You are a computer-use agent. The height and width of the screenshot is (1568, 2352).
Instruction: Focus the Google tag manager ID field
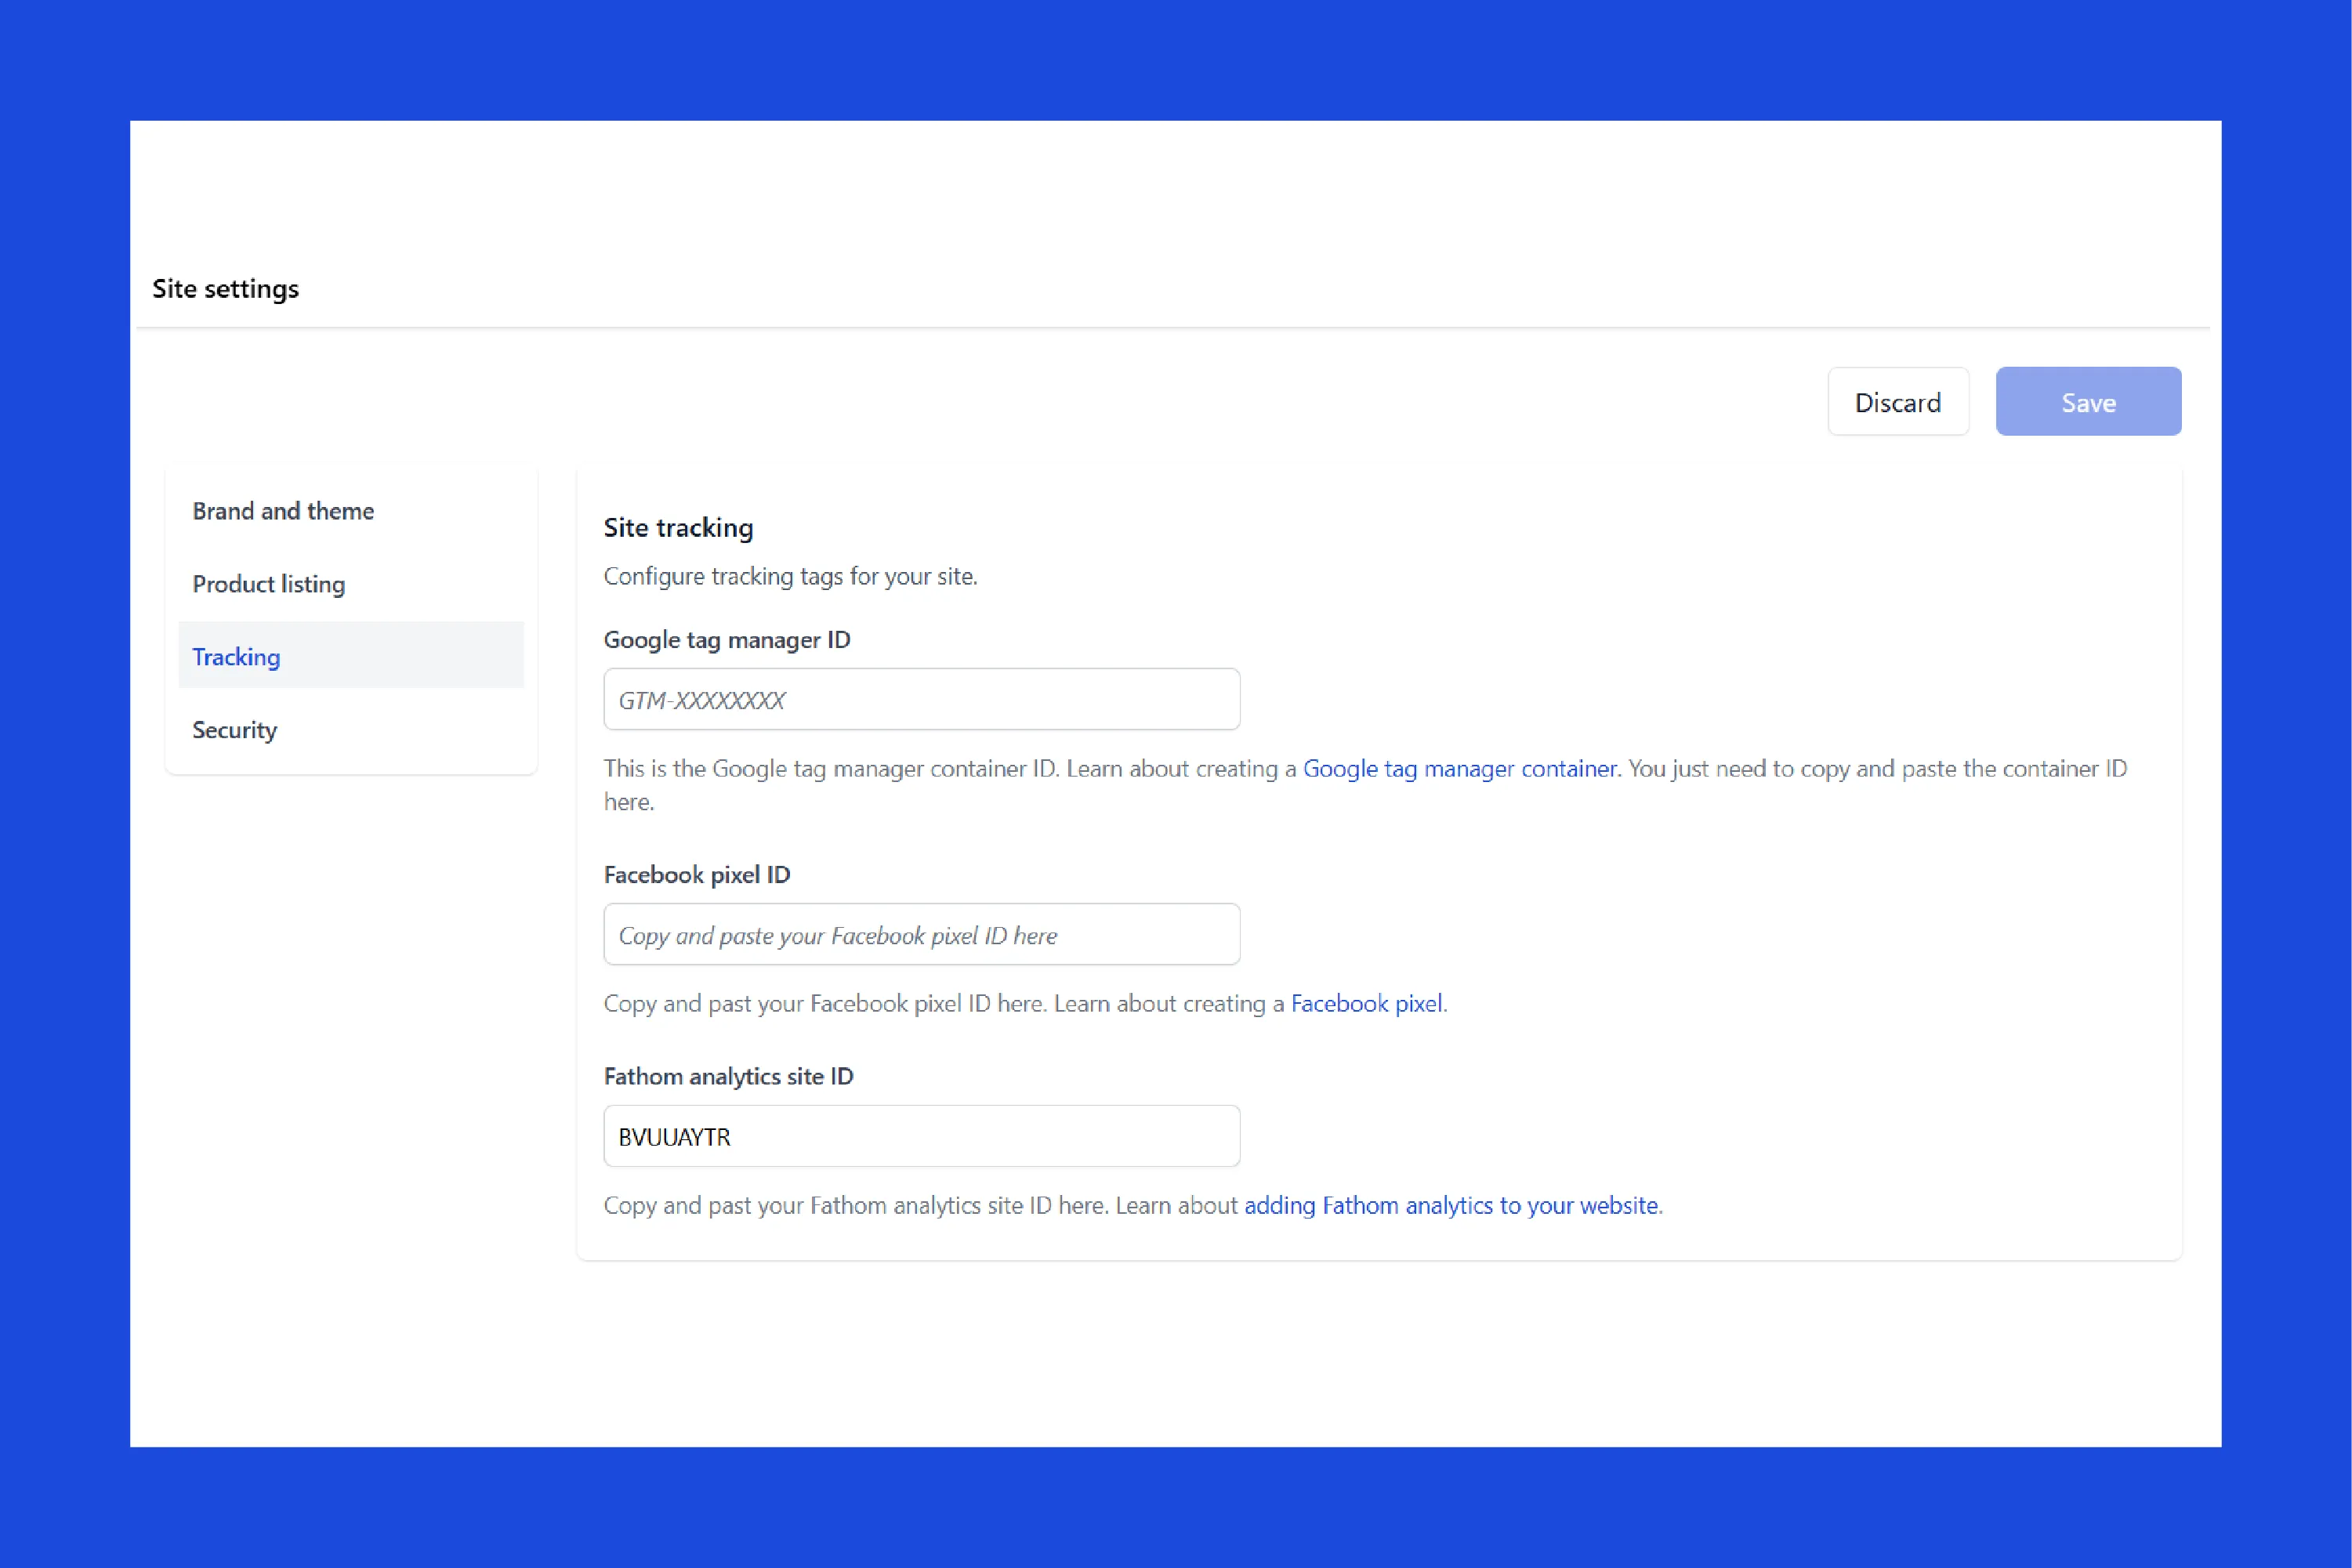click(922, 700)
